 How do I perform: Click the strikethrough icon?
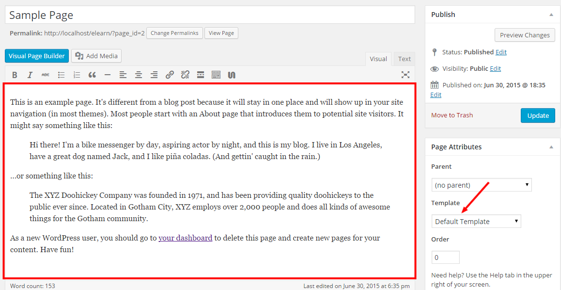click(x=45, y=75)
